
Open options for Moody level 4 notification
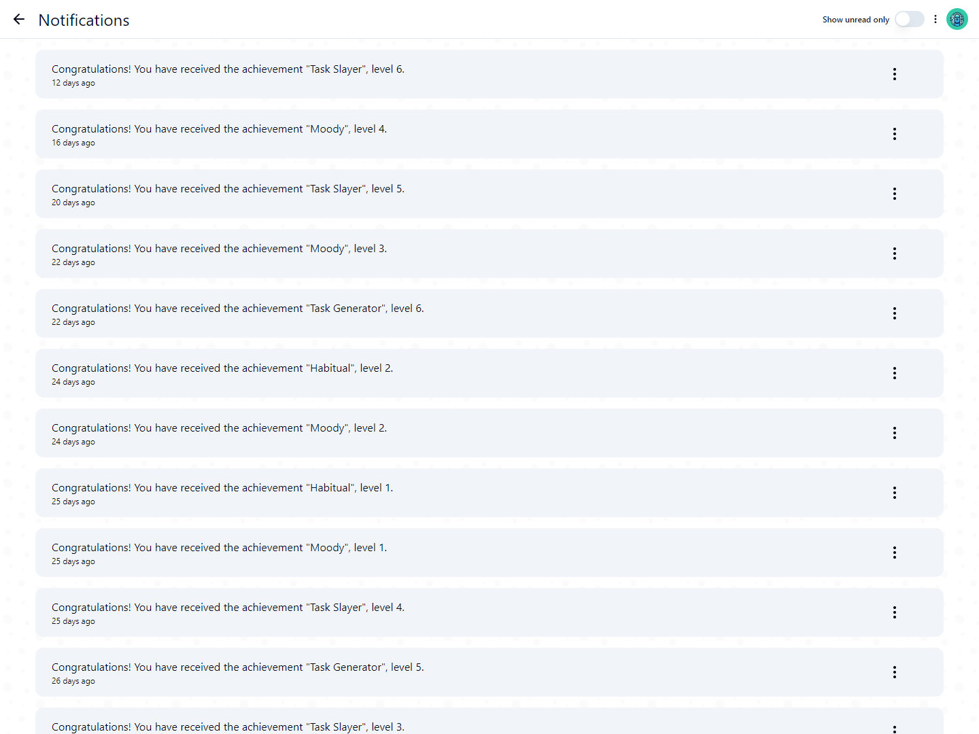click(x=894, y=134)
